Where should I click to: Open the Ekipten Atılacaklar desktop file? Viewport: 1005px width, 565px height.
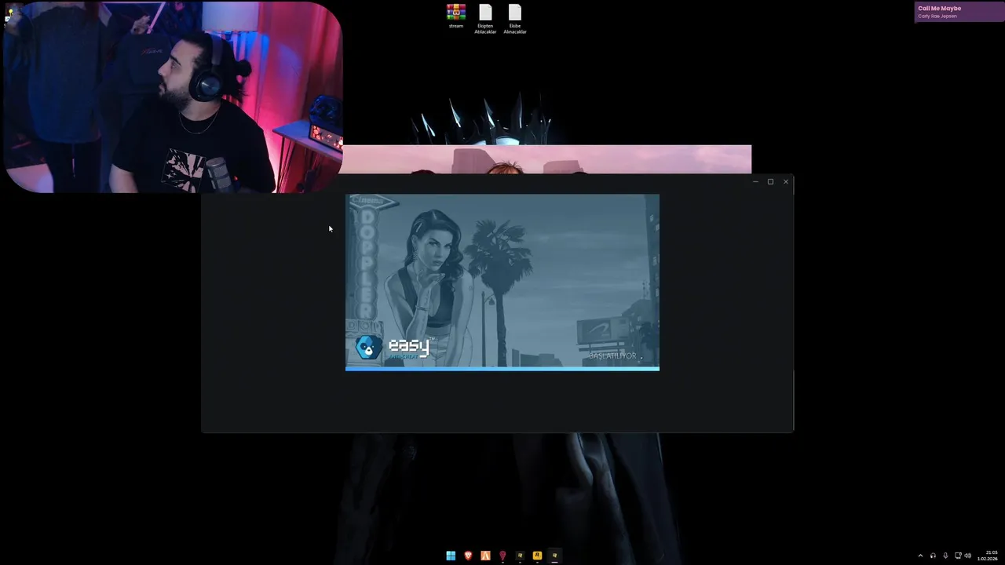coord(485,19)
